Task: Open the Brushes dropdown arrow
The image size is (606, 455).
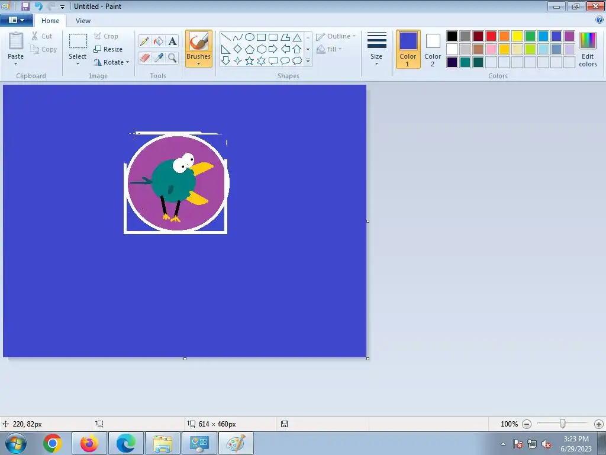Action: (x=199, y=64)
